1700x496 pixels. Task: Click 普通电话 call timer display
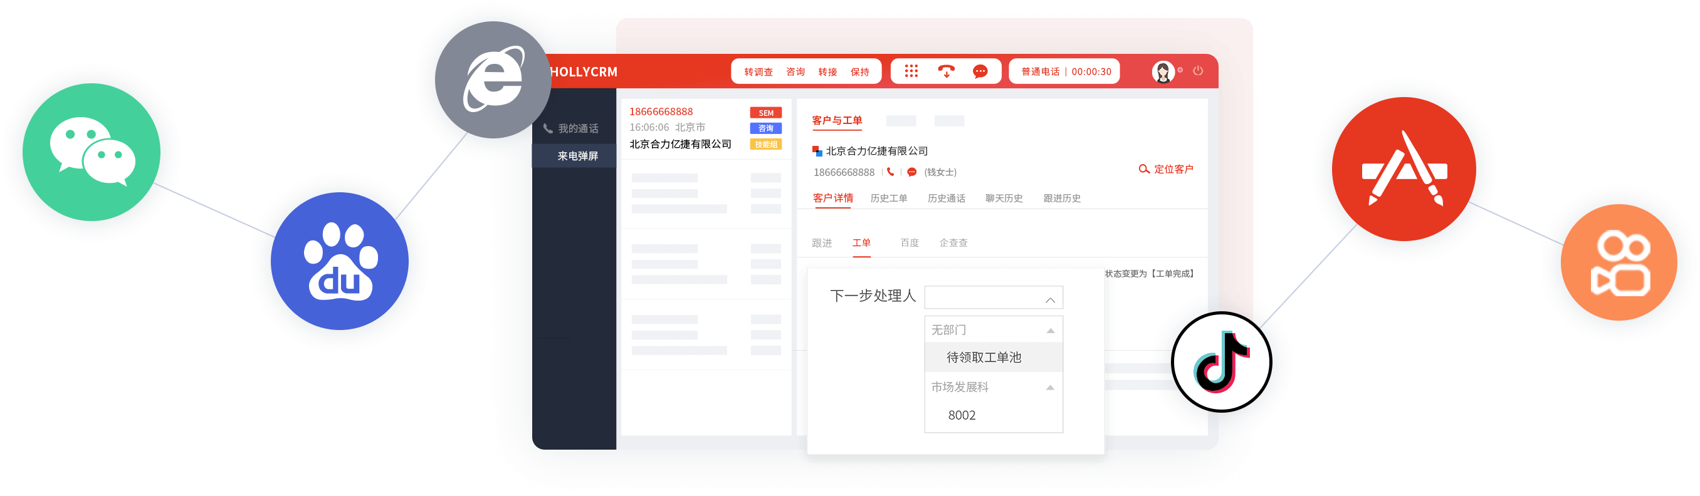click(1065, 72)
